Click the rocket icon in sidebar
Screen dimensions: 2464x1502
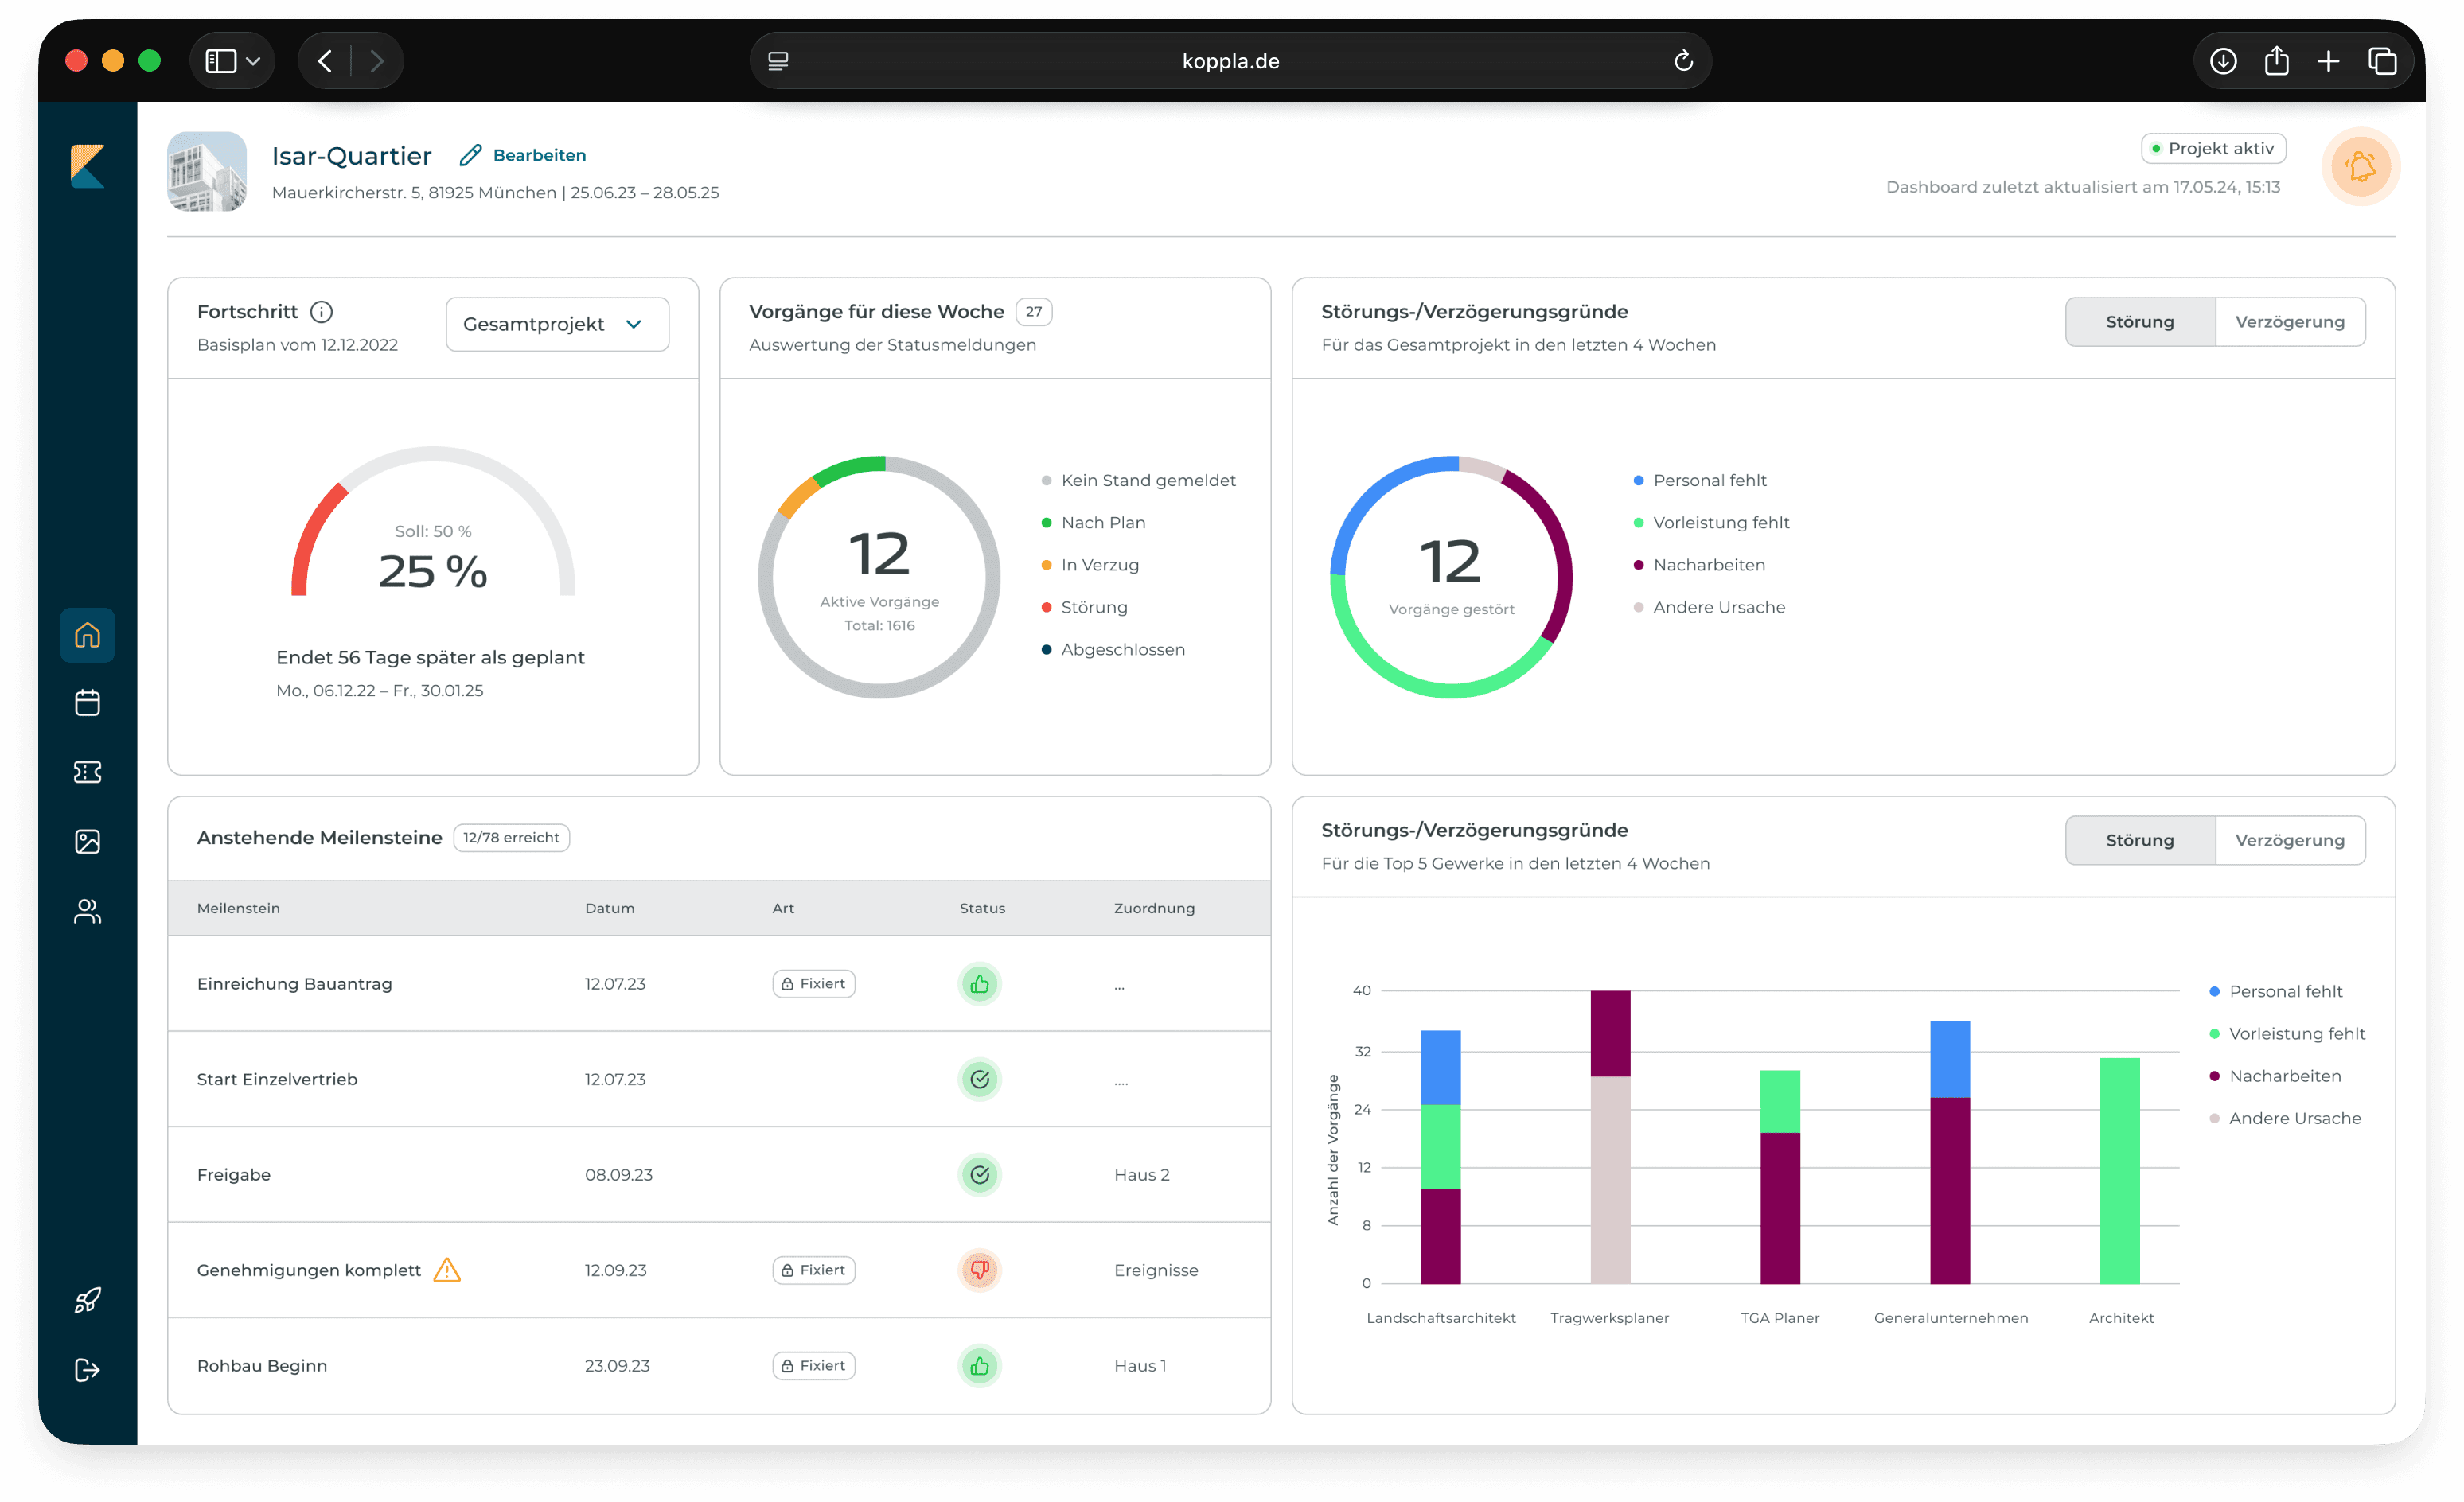(x=87, y=1300)
